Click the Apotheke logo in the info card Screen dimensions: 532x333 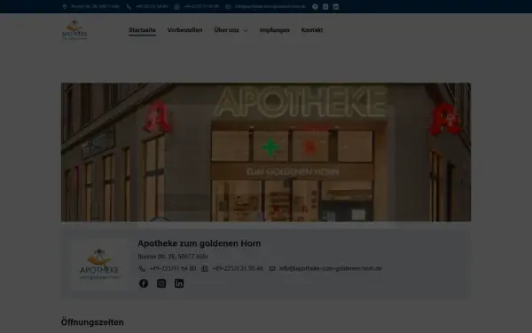click(99, 264)
